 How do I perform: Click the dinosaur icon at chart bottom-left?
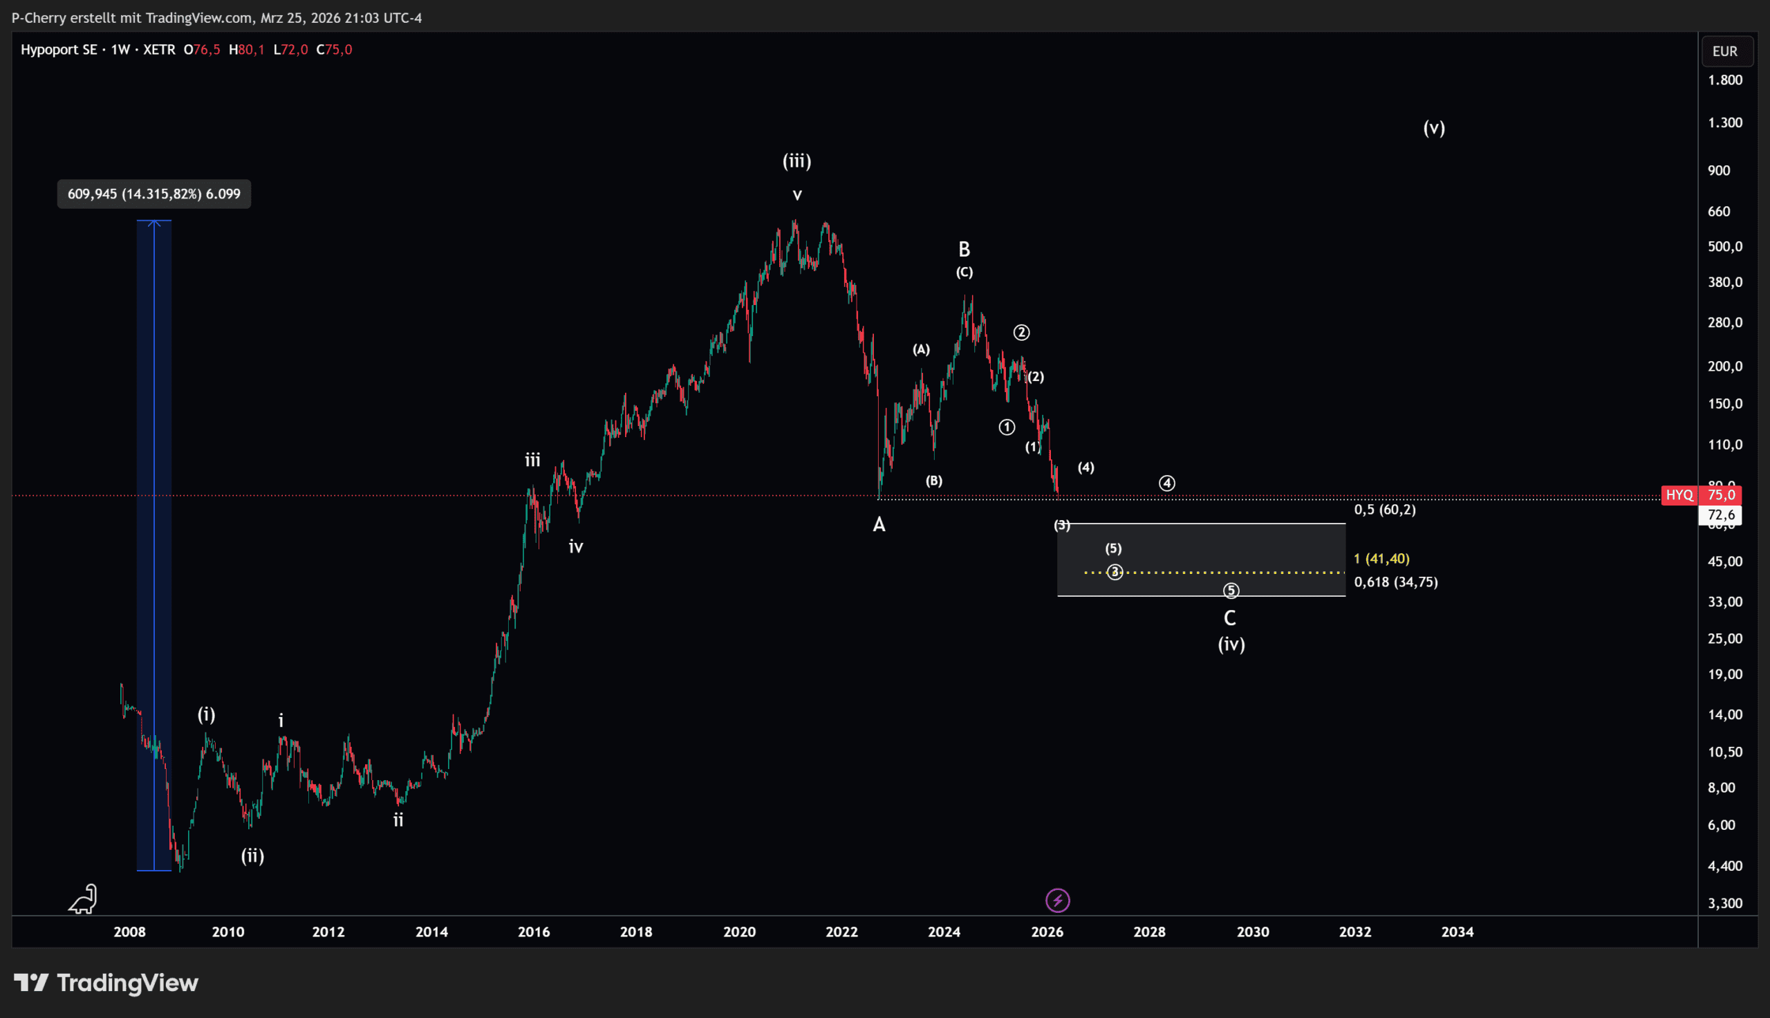83,899
